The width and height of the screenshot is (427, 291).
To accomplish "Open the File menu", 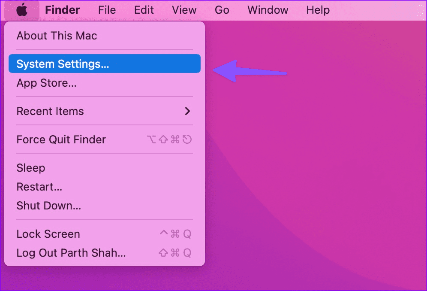I will click(107, 10).
